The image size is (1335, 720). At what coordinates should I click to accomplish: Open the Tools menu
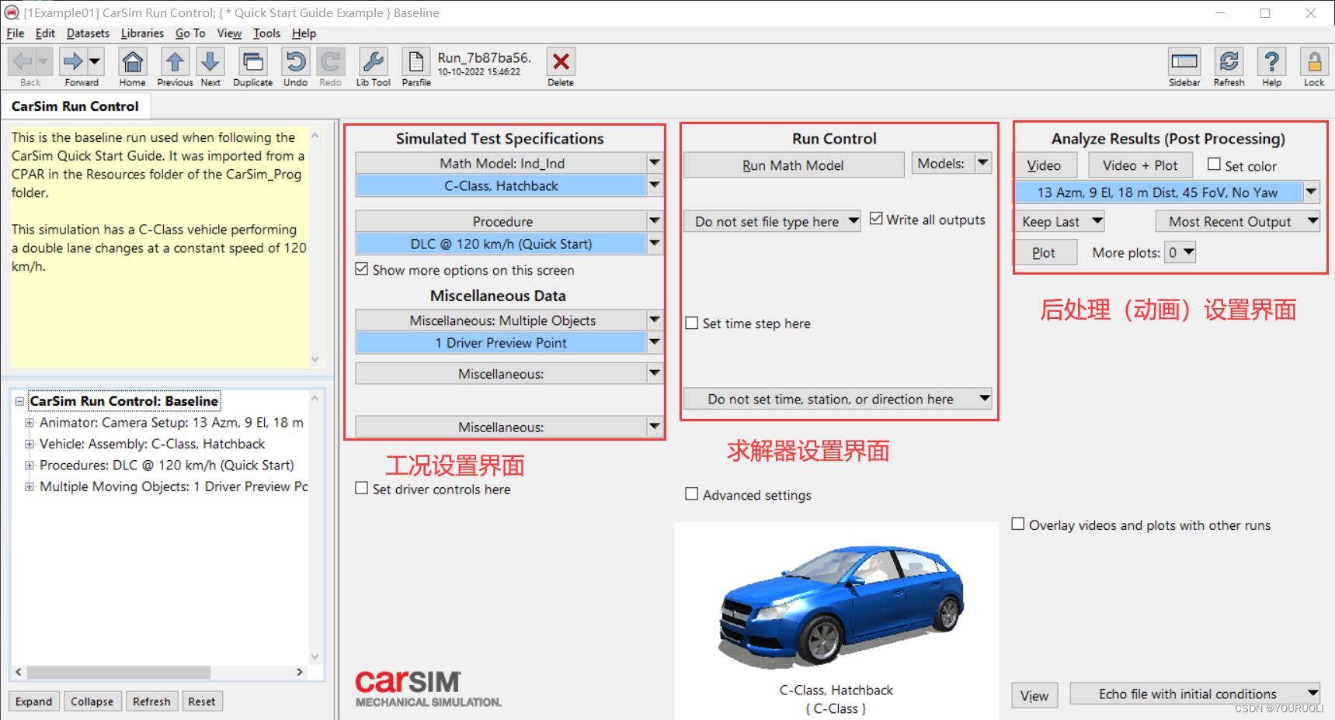click(266, 33)
